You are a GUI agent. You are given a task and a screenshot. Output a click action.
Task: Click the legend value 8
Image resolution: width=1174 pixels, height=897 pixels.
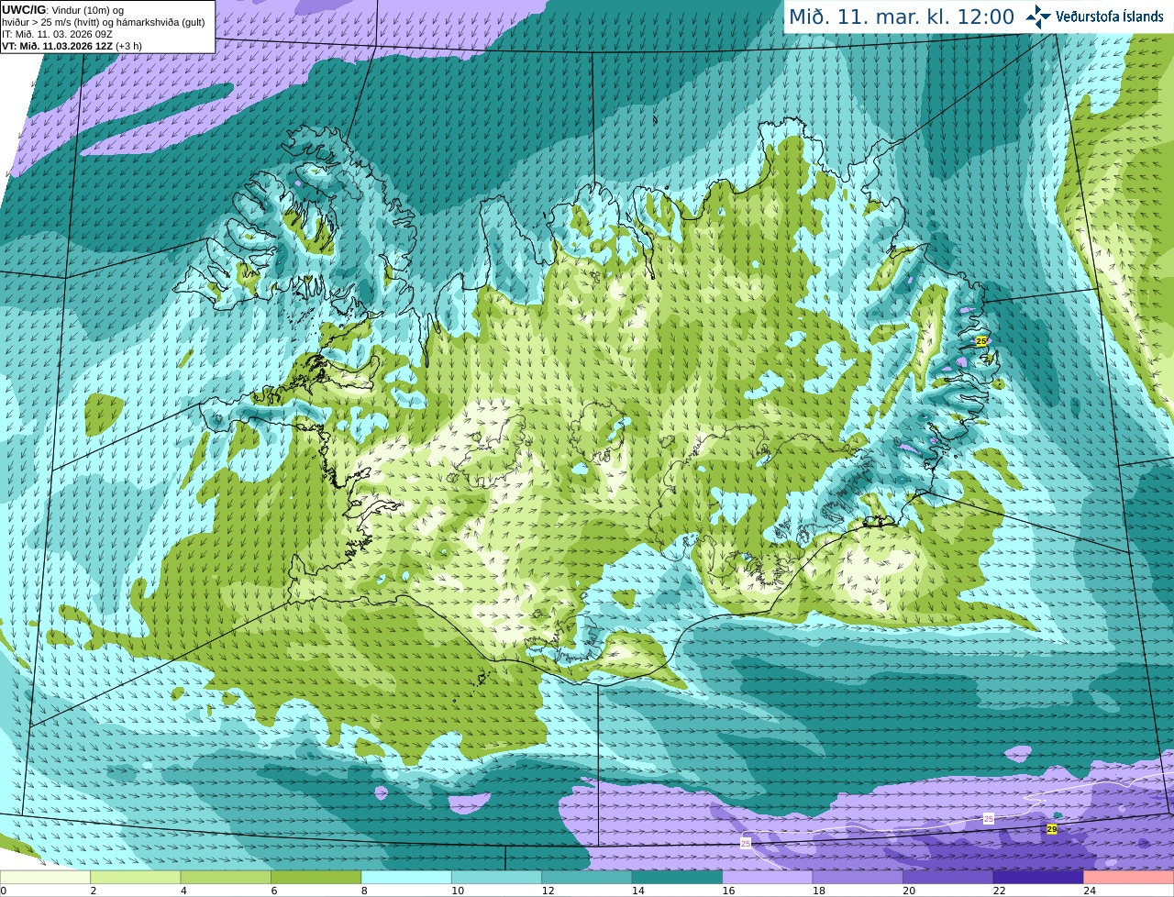pyautogui.click(x=364, y=891)
